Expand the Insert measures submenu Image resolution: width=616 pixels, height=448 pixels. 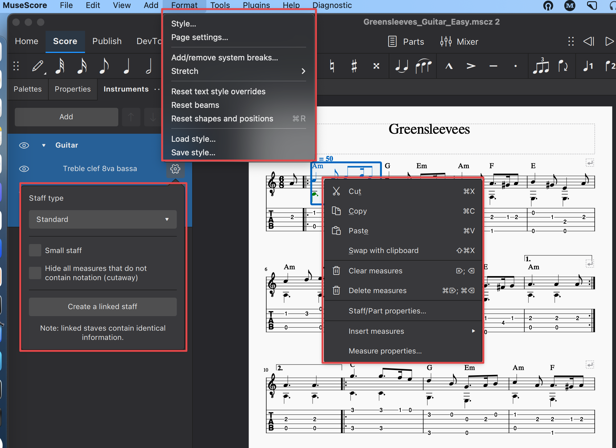click(403, 331)
